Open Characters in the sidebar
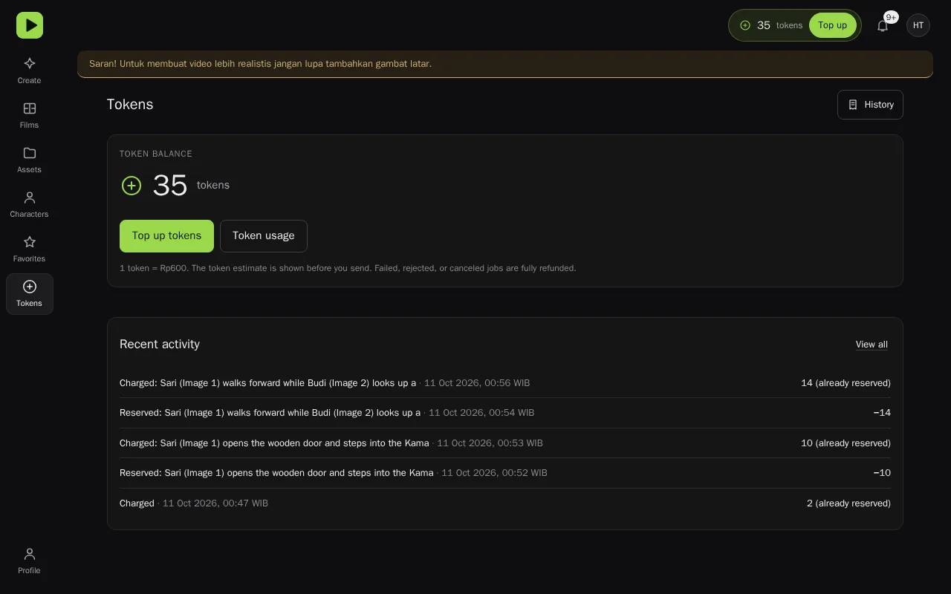Viewport: 951px width, 594px height. pos(30,204)
